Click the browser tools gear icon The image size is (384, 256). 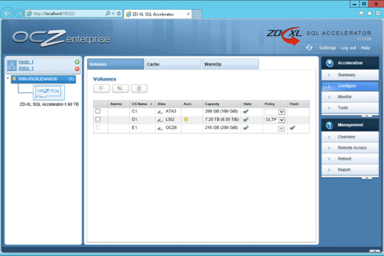click(x=378, y=13)
